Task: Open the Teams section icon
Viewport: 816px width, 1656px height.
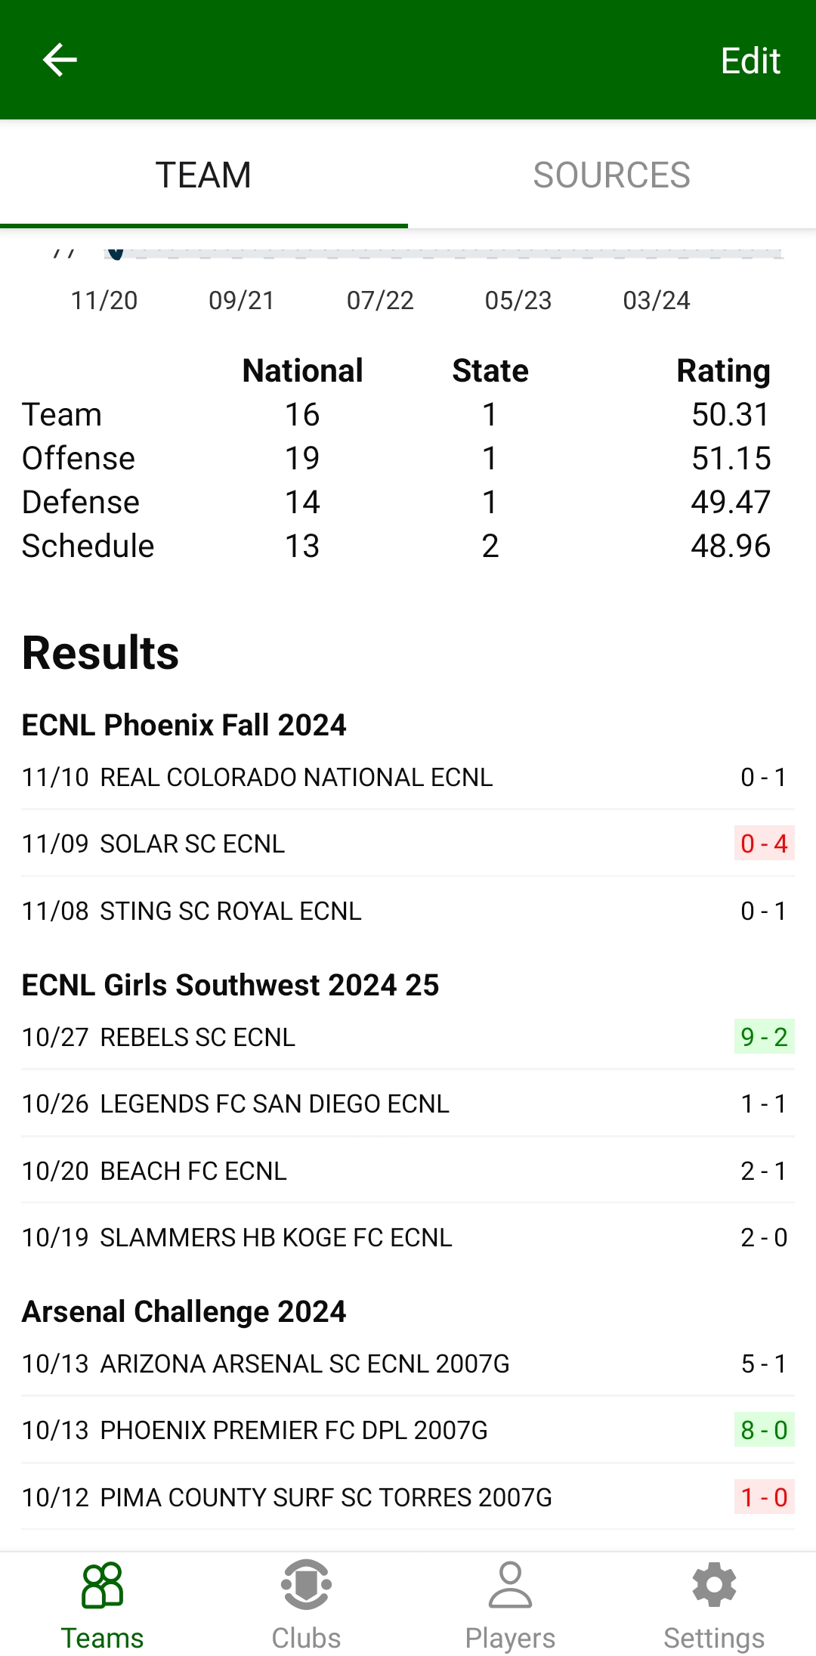Action: [x=102, y=1584]
